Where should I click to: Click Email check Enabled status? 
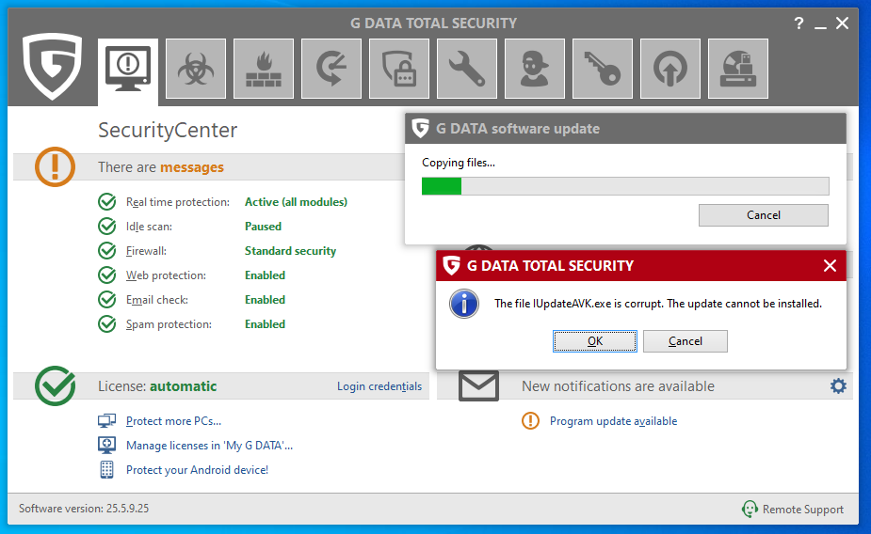pyautogui.click(x=265, y=300)
